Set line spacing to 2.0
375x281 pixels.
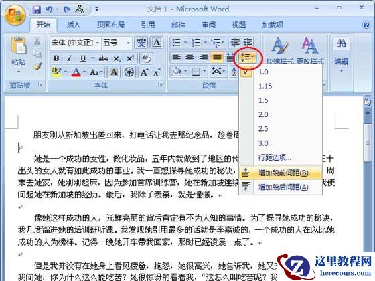coord(281,114)
